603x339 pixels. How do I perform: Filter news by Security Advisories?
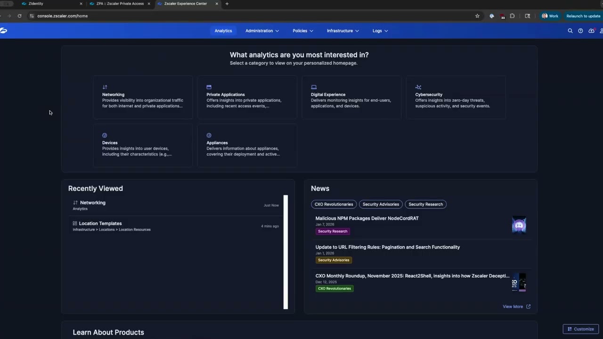click(381, 204)
